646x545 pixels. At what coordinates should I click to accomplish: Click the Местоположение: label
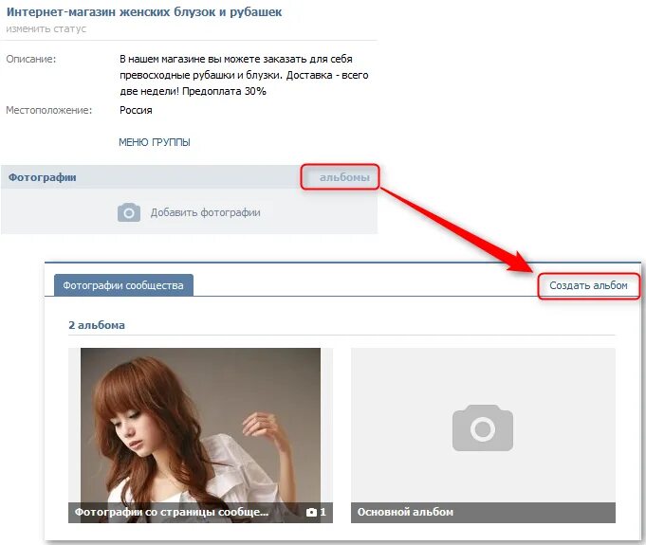click(49, 110)
